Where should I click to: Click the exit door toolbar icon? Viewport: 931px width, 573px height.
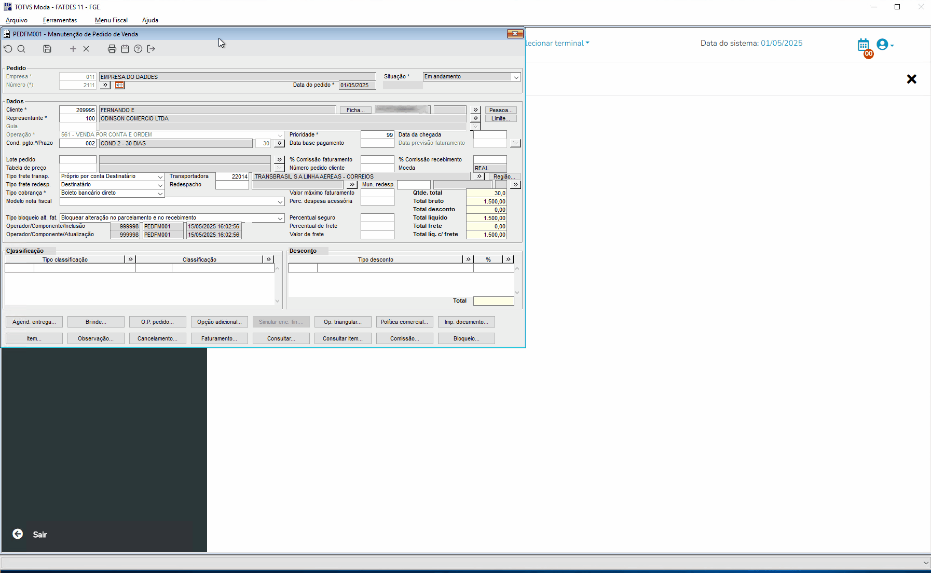(151, 49)
